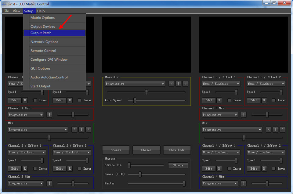293x194 pixels.
Task: Click the Main Mix next arrow button
Action: (x=185, y=84)
